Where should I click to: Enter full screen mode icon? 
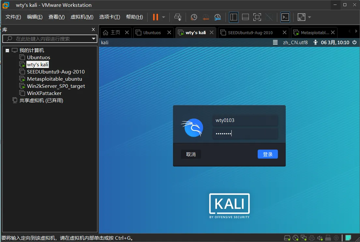(x=257, y=17)
